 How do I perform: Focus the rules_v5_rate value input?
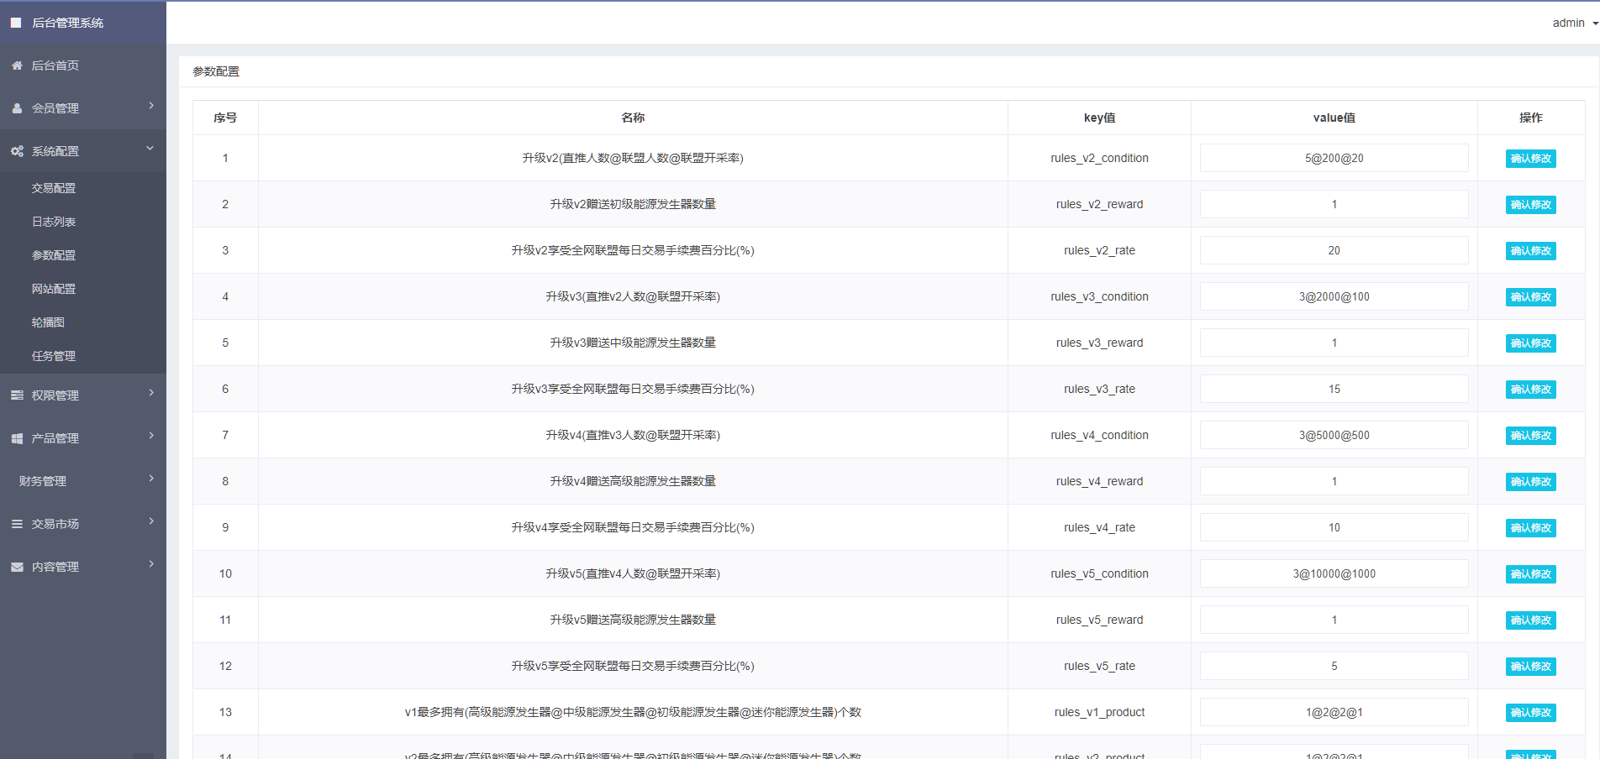[x=1334, y=666]
